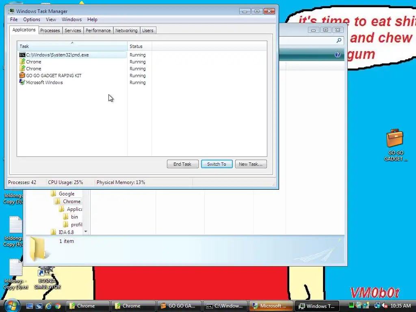Viewport: 416px width, 312px height.
Task: Click the 10:35 AM clock
Action: [401, 306]
